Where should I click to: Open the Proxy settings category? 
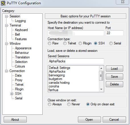click(19, 80)
